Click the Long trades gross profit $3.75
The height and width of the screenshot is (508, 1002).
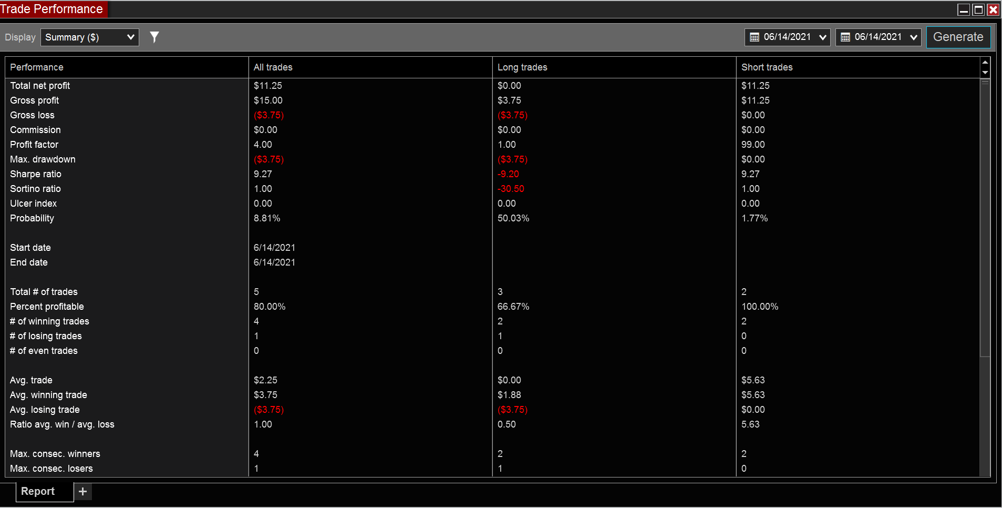click(x=509, y=100)
